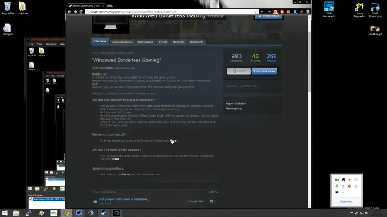
Task: Click the pen-shaped extension icon beside the Chrome menu
Action: coord(301,12)
